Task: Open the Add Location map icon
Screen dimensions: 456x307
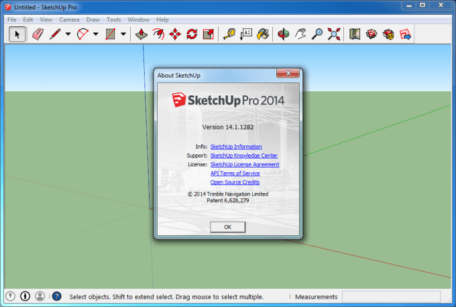Action: coord(355,34)
